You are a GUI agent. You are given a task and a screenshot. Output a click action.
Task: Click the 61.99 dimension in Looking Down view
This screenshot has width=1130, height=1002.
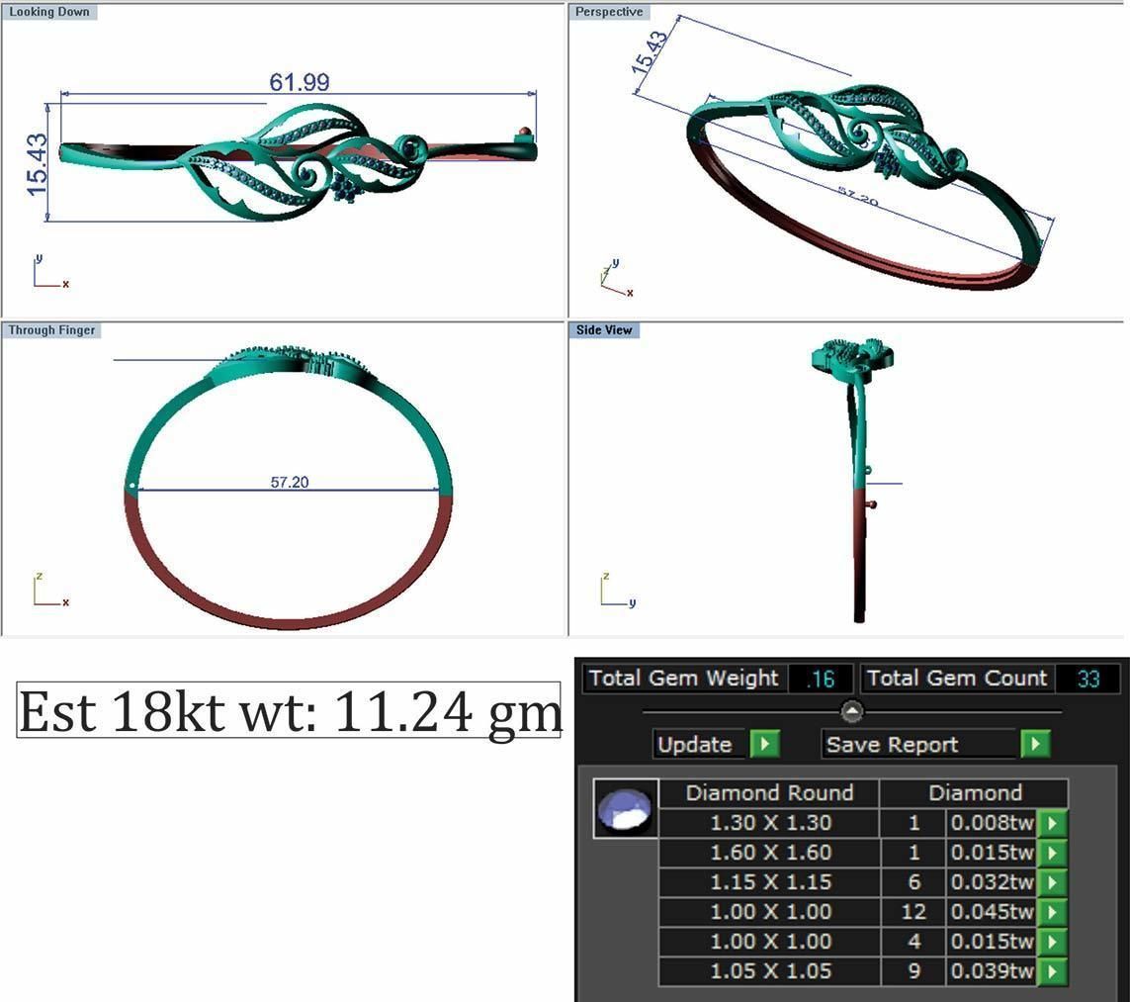click(300, 82)
